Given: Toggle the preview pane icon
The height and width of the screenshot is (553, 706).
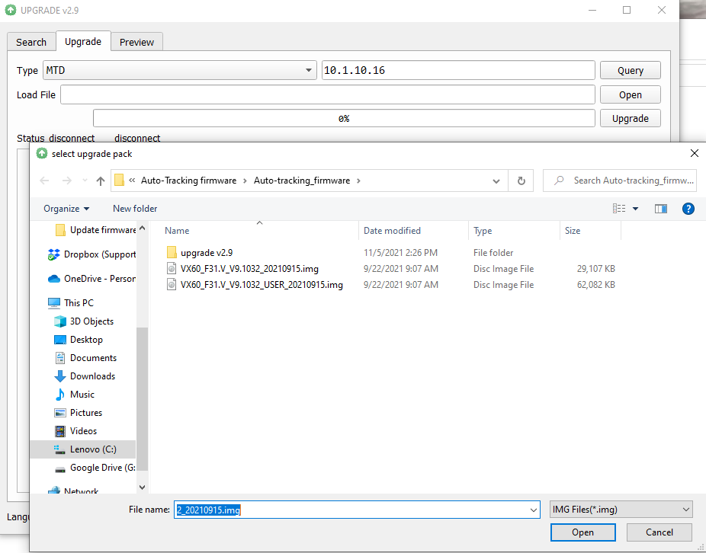Looking at the screenshot, I should pos(660,208).
